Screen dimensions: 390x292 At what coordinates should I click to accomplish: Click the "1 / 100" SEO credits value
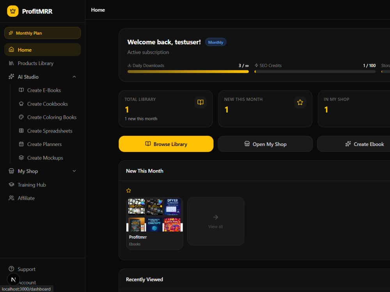click(x=369, y=65)
